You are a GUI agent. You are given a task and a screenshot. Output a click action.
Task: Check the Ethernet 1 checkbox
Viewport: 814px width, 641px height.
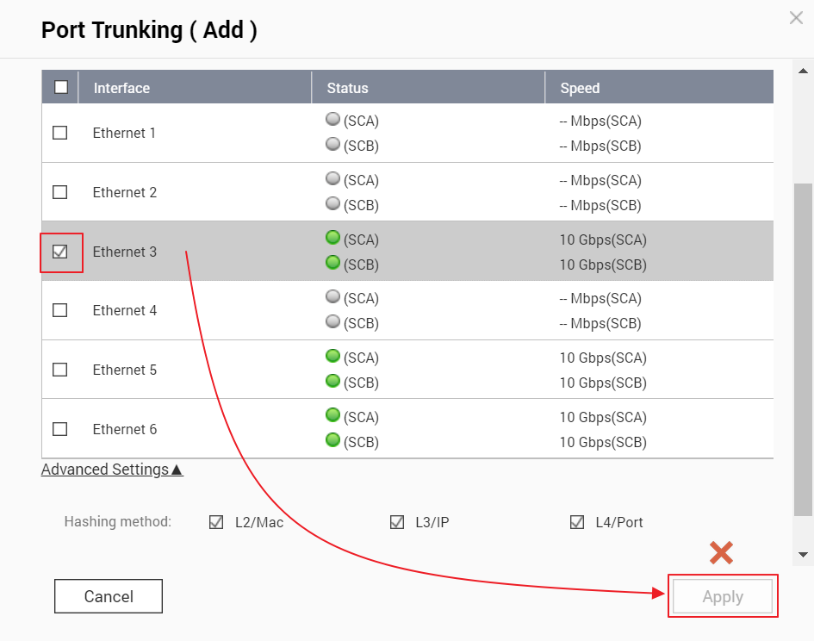(x=59, y=133)
